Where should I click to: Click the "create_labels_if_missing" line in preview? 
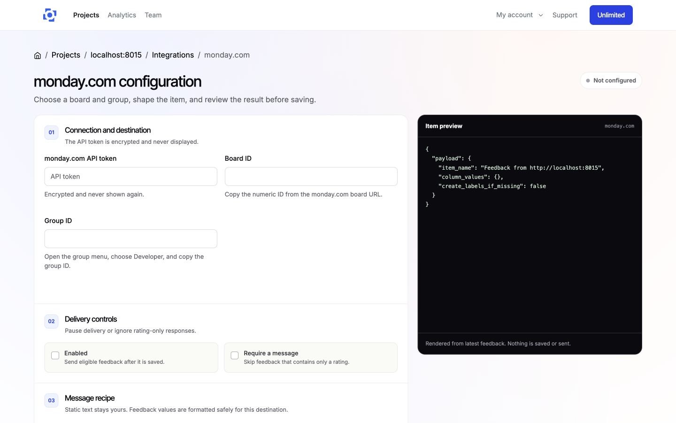point(492,186)
